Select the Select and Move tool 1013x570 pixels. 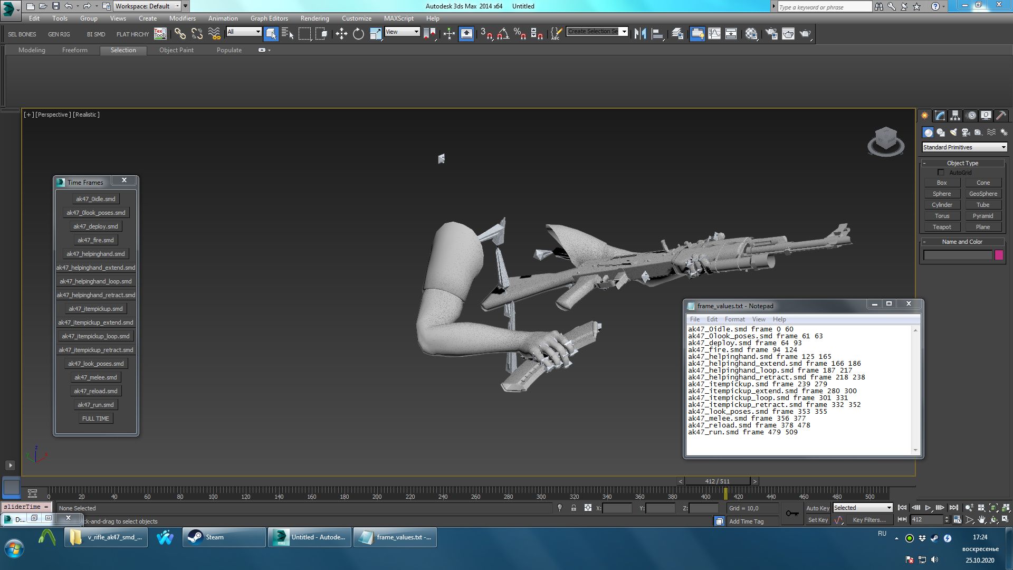coord(341,34)
